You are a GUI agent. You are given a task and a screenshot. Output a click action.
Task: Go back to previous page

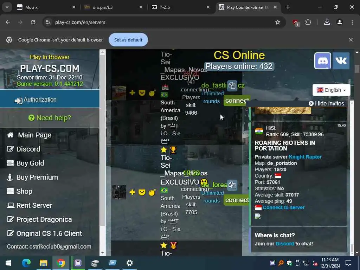coord(8,22)
